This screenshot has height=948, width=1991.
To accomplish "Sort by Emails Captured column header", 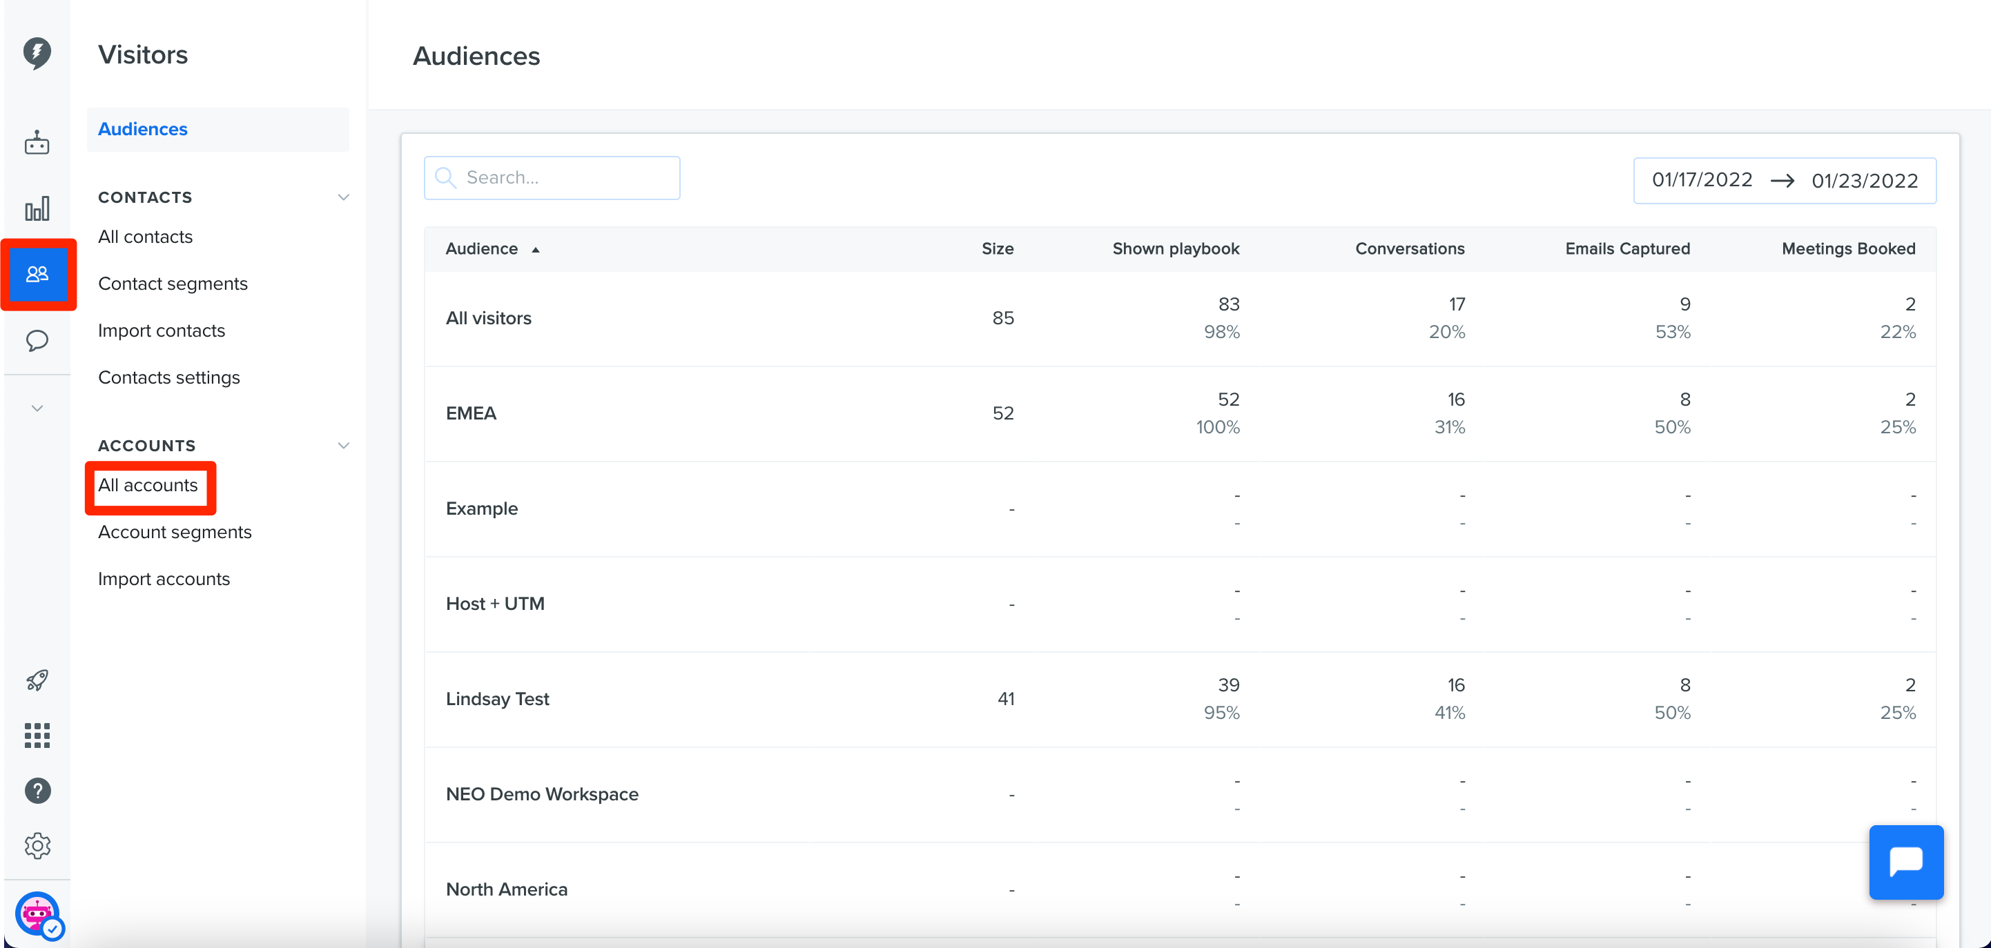I will tap(1627, 249).
